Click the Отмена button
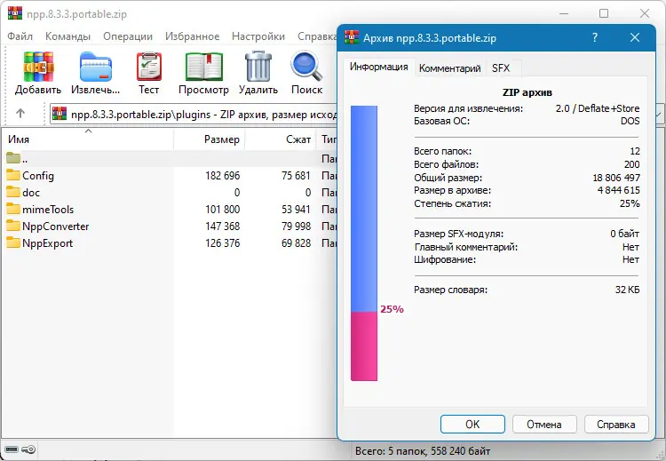Image resolution: width=666 pixels, height=461 pixels. [544, 424]
